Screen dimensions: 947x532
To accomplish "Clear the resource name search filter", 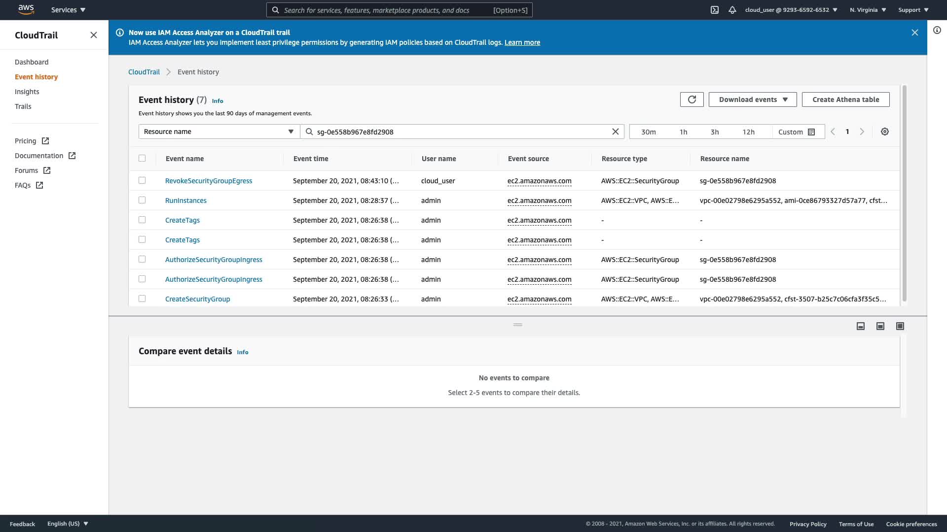I will click(615, 132).
